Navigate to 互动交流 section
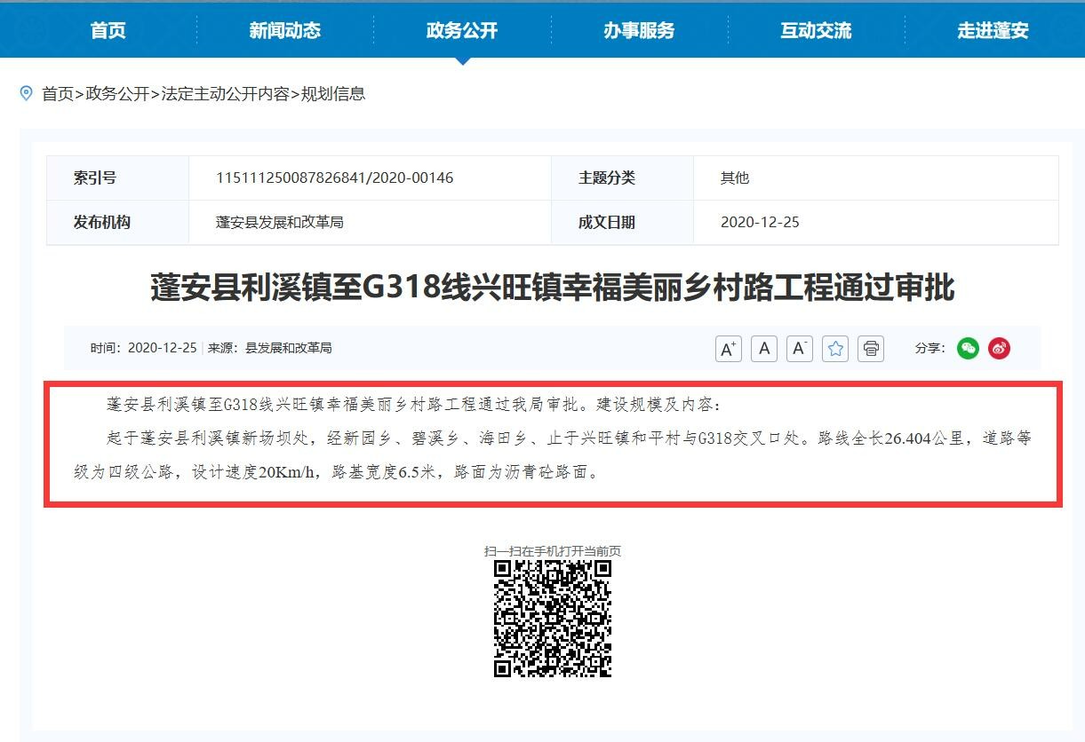 816,30
